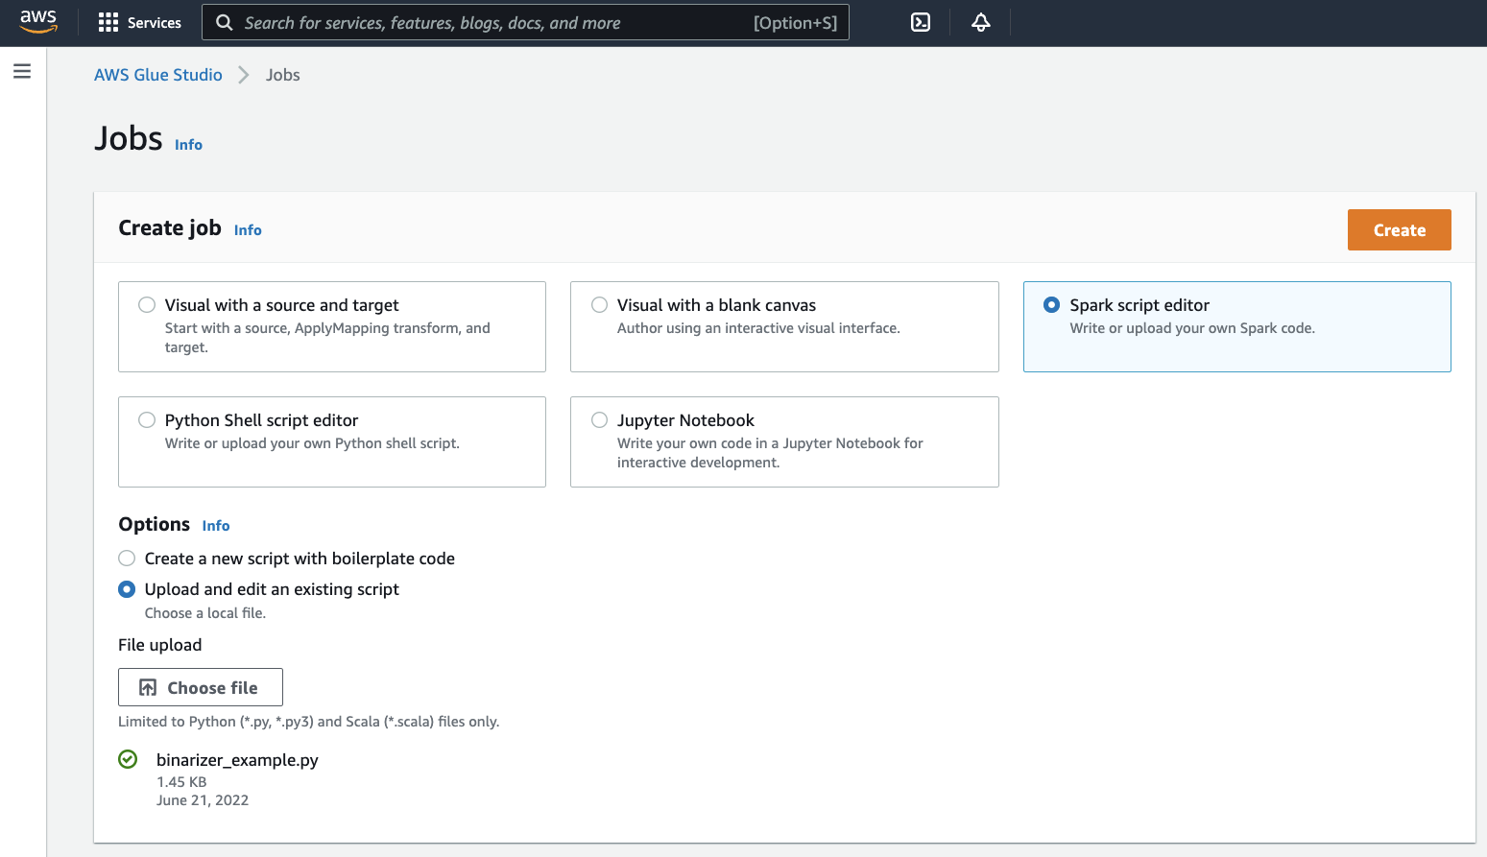This screenshot has width=1487, height=857.
Task: Click the Create button
Action: coord(1399,229)
